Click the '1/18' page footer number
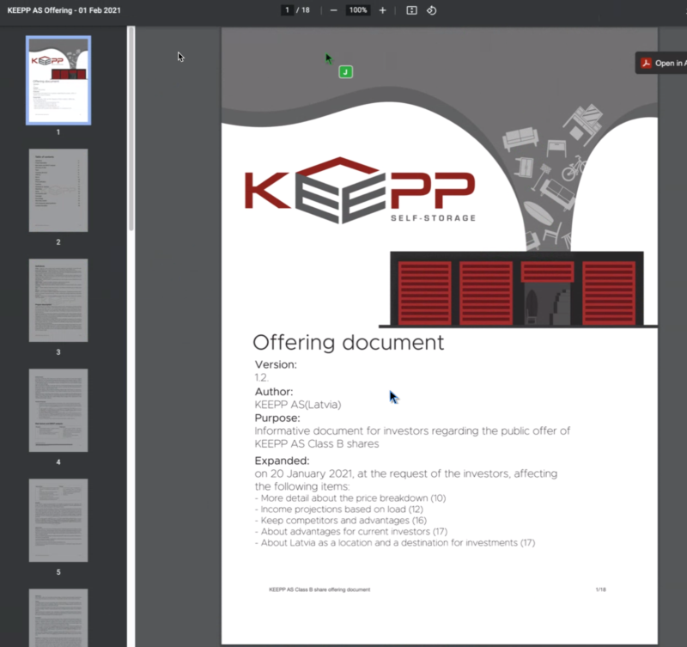687x647 pixels. pos(600,589)
